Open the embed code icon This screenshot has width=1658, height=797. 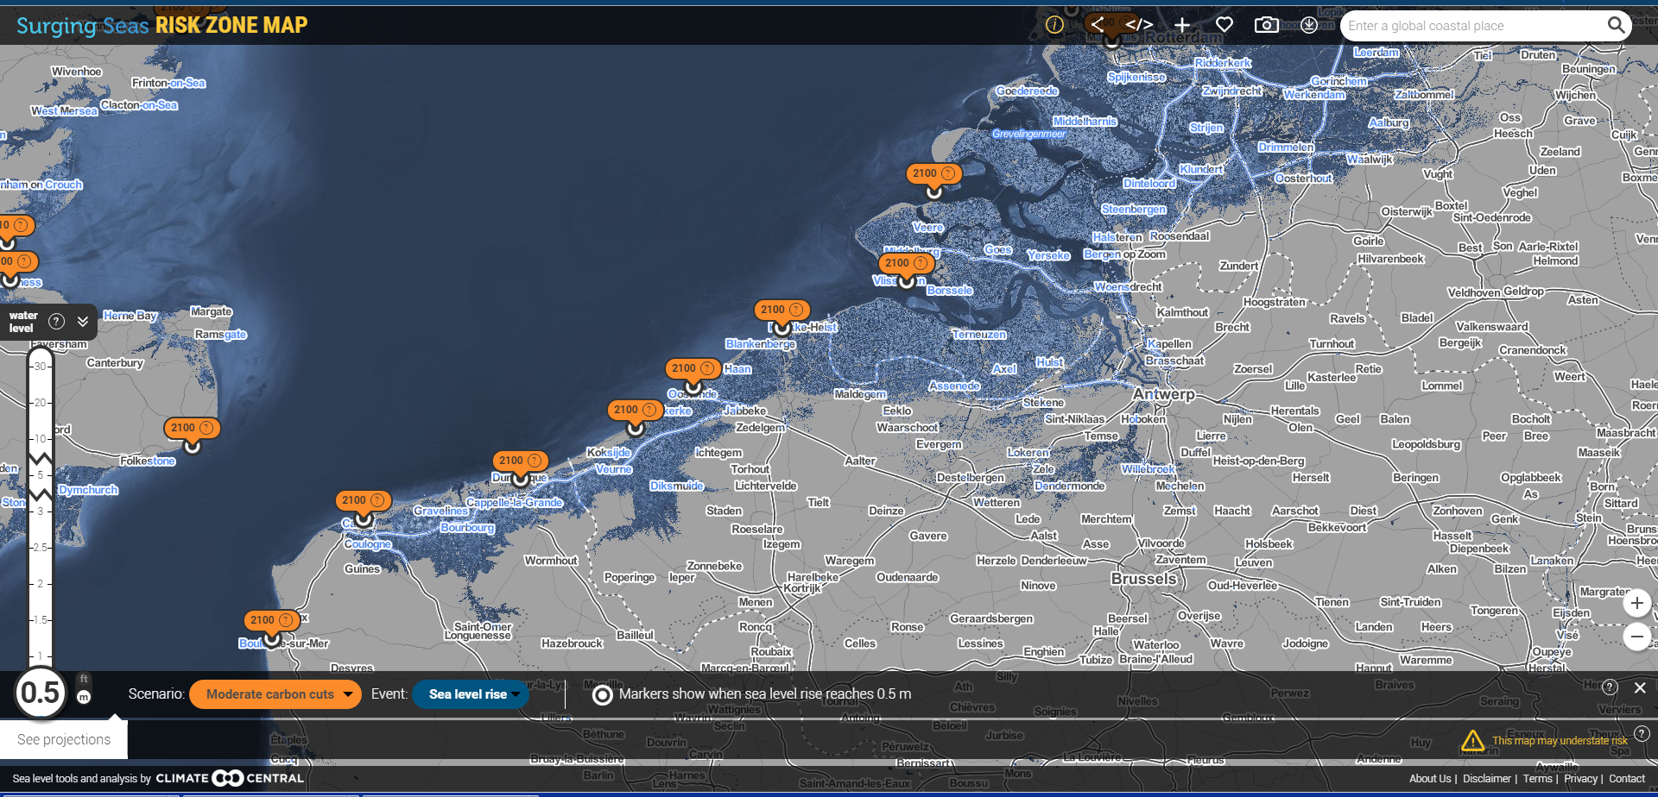point(1139,25)
